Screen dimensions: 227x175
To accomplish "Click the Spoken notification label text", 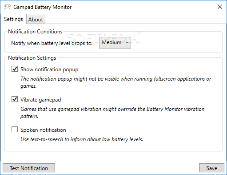I will pyautogui.click(x=43, y=130).
